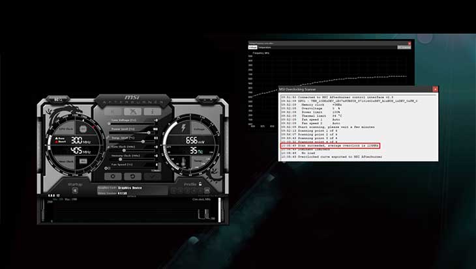The height and width of the screenshot is (269, 476).
Task: Click the 'Scanning point 1 of 4' line
Action: 309,131
